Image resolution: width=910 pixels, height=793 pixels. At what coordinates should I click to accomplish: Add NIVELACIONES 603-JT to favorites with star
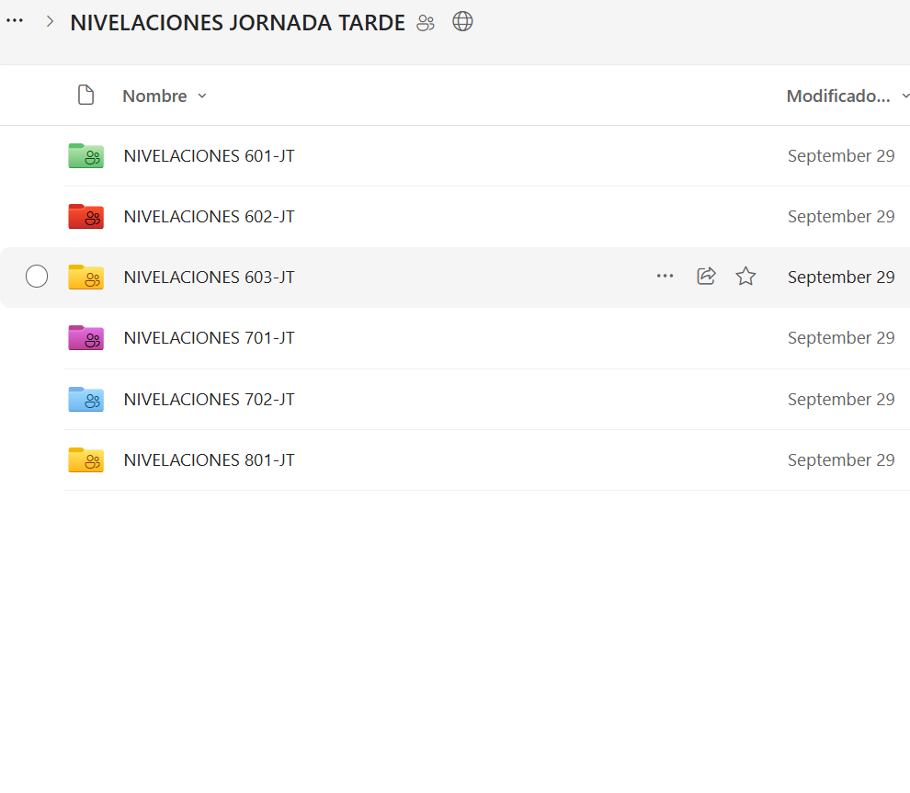pyautogui.click(x=745, y=277)
